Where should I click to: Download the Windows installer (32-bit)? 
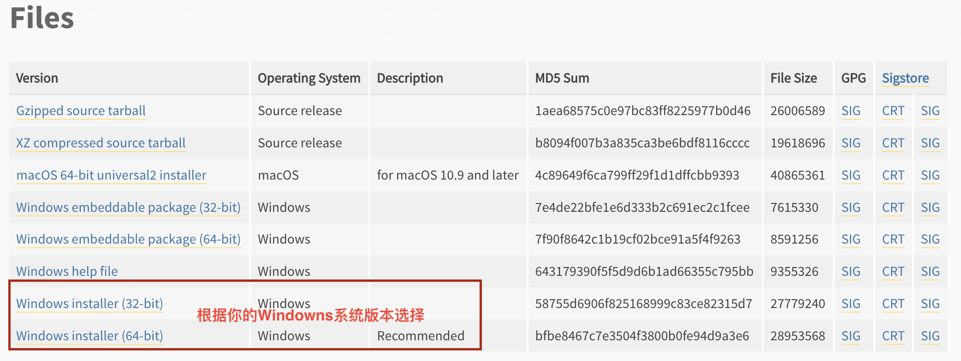(x=89, y=304)
